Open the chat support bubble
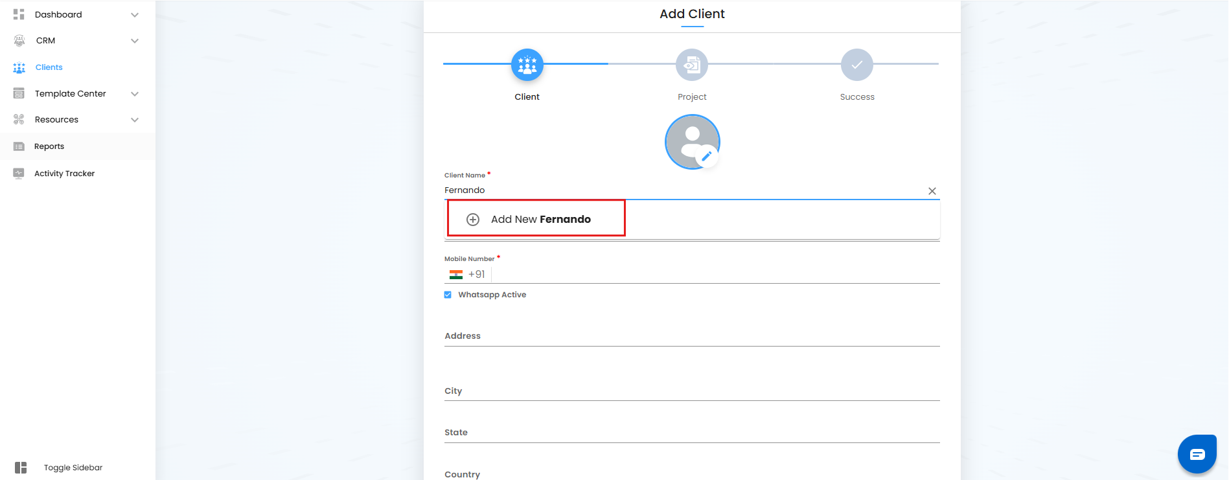 pos(1197,454)
